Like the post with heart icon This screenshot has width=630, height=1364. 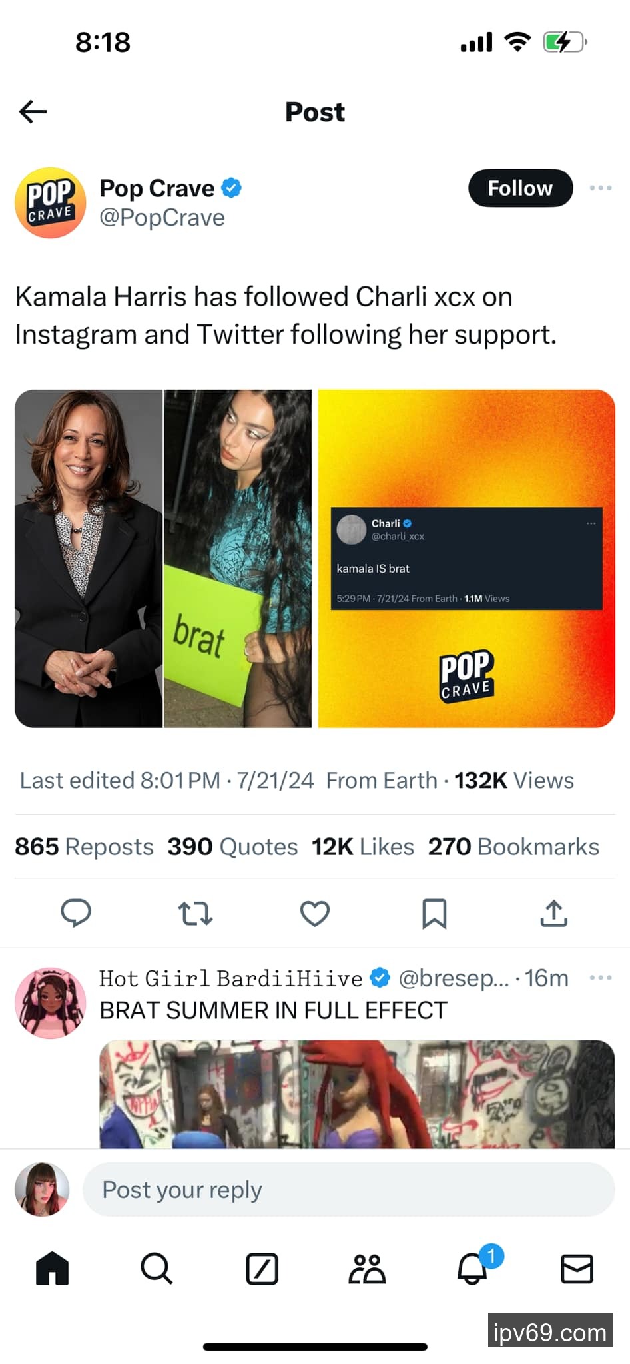tap(315, 913)
